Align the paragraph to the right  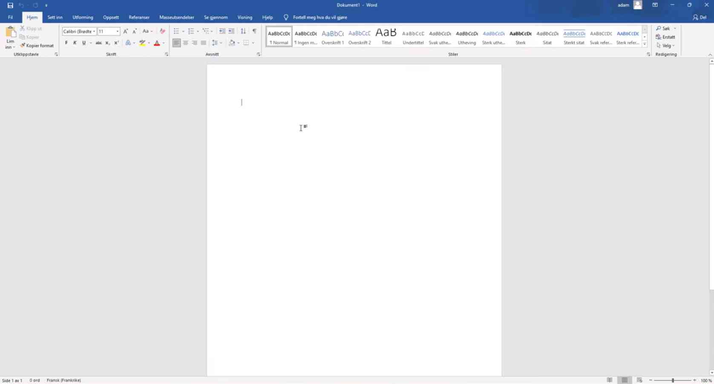click(194, 43)
